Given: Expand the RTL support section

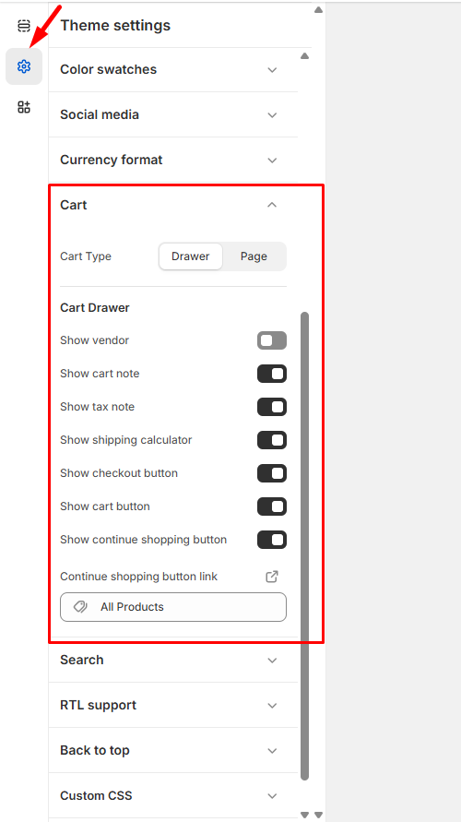Looking at the screenshot, I should coord(173,705).
